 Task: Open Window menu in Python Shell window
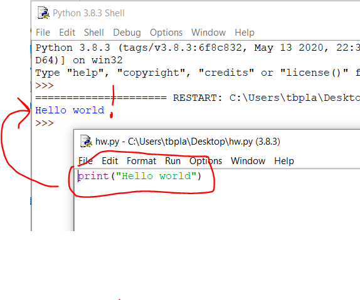208,33
